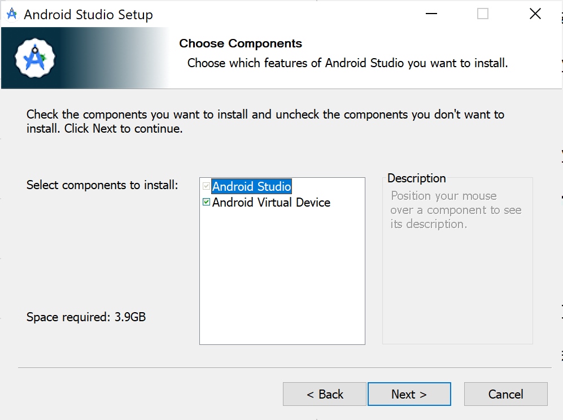
Task: Click the 'Choose Components' heading
Action: 241,43
